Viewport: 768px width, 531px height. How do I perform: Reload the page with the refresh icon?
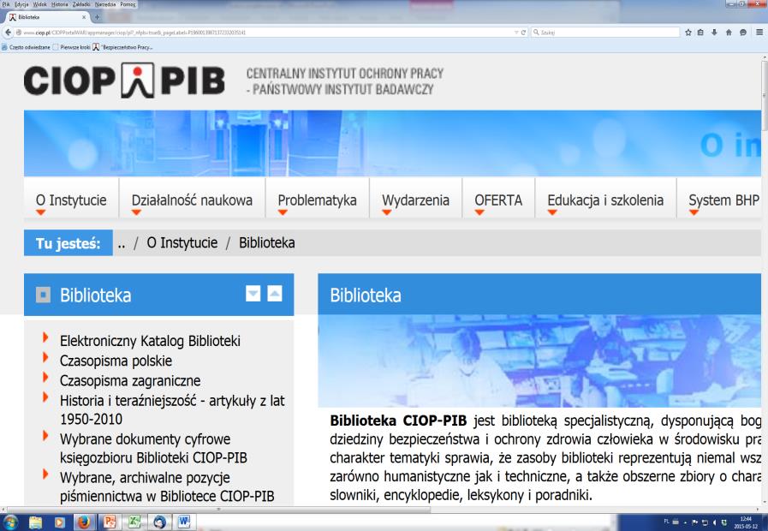(x=523, y=33)
